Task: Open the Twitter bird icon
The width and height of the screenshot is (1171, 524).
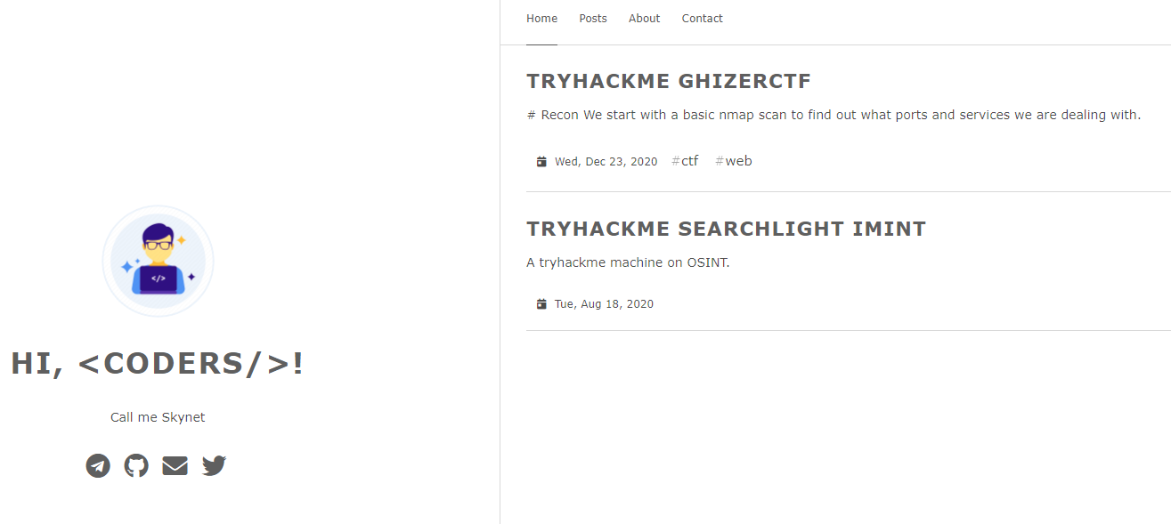Action: point(214,465)
